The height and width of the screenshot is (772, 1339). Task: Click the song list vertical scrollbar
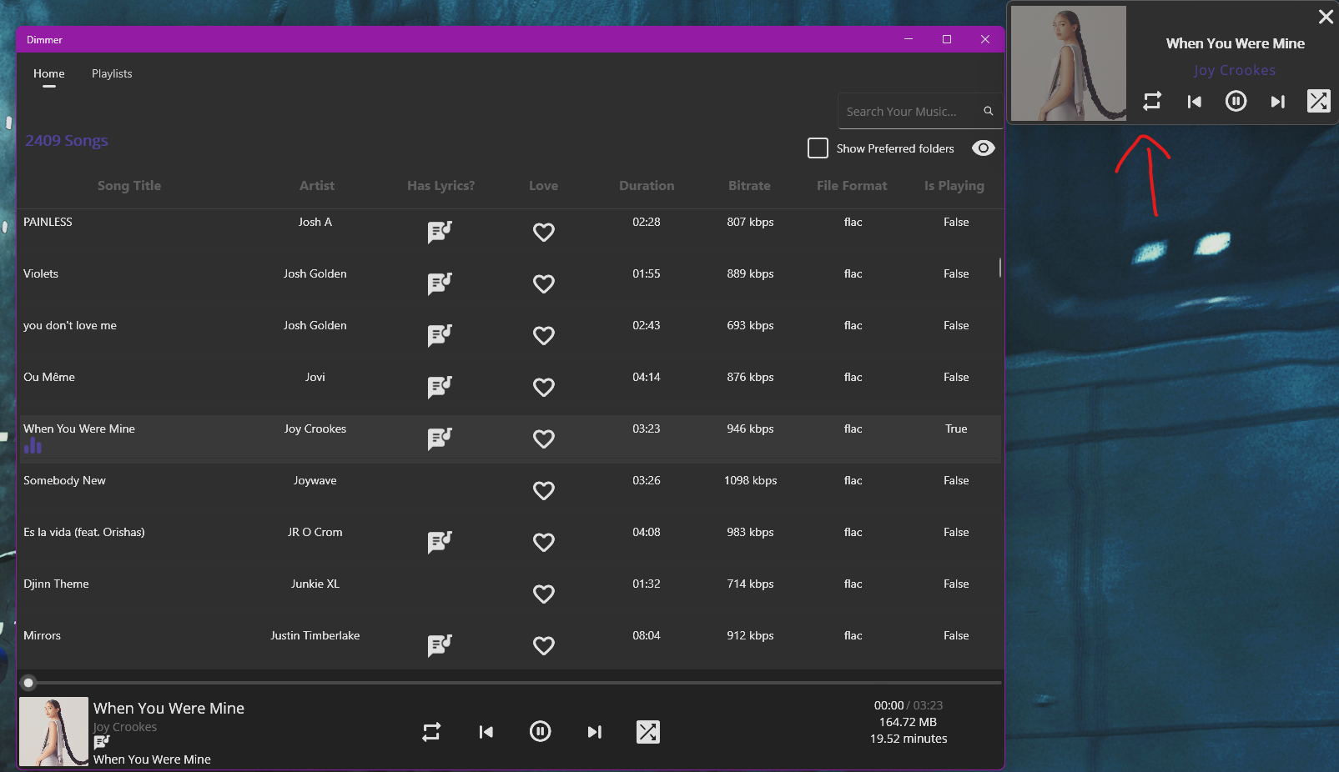pyautogui.click(x=1000, y=268)
